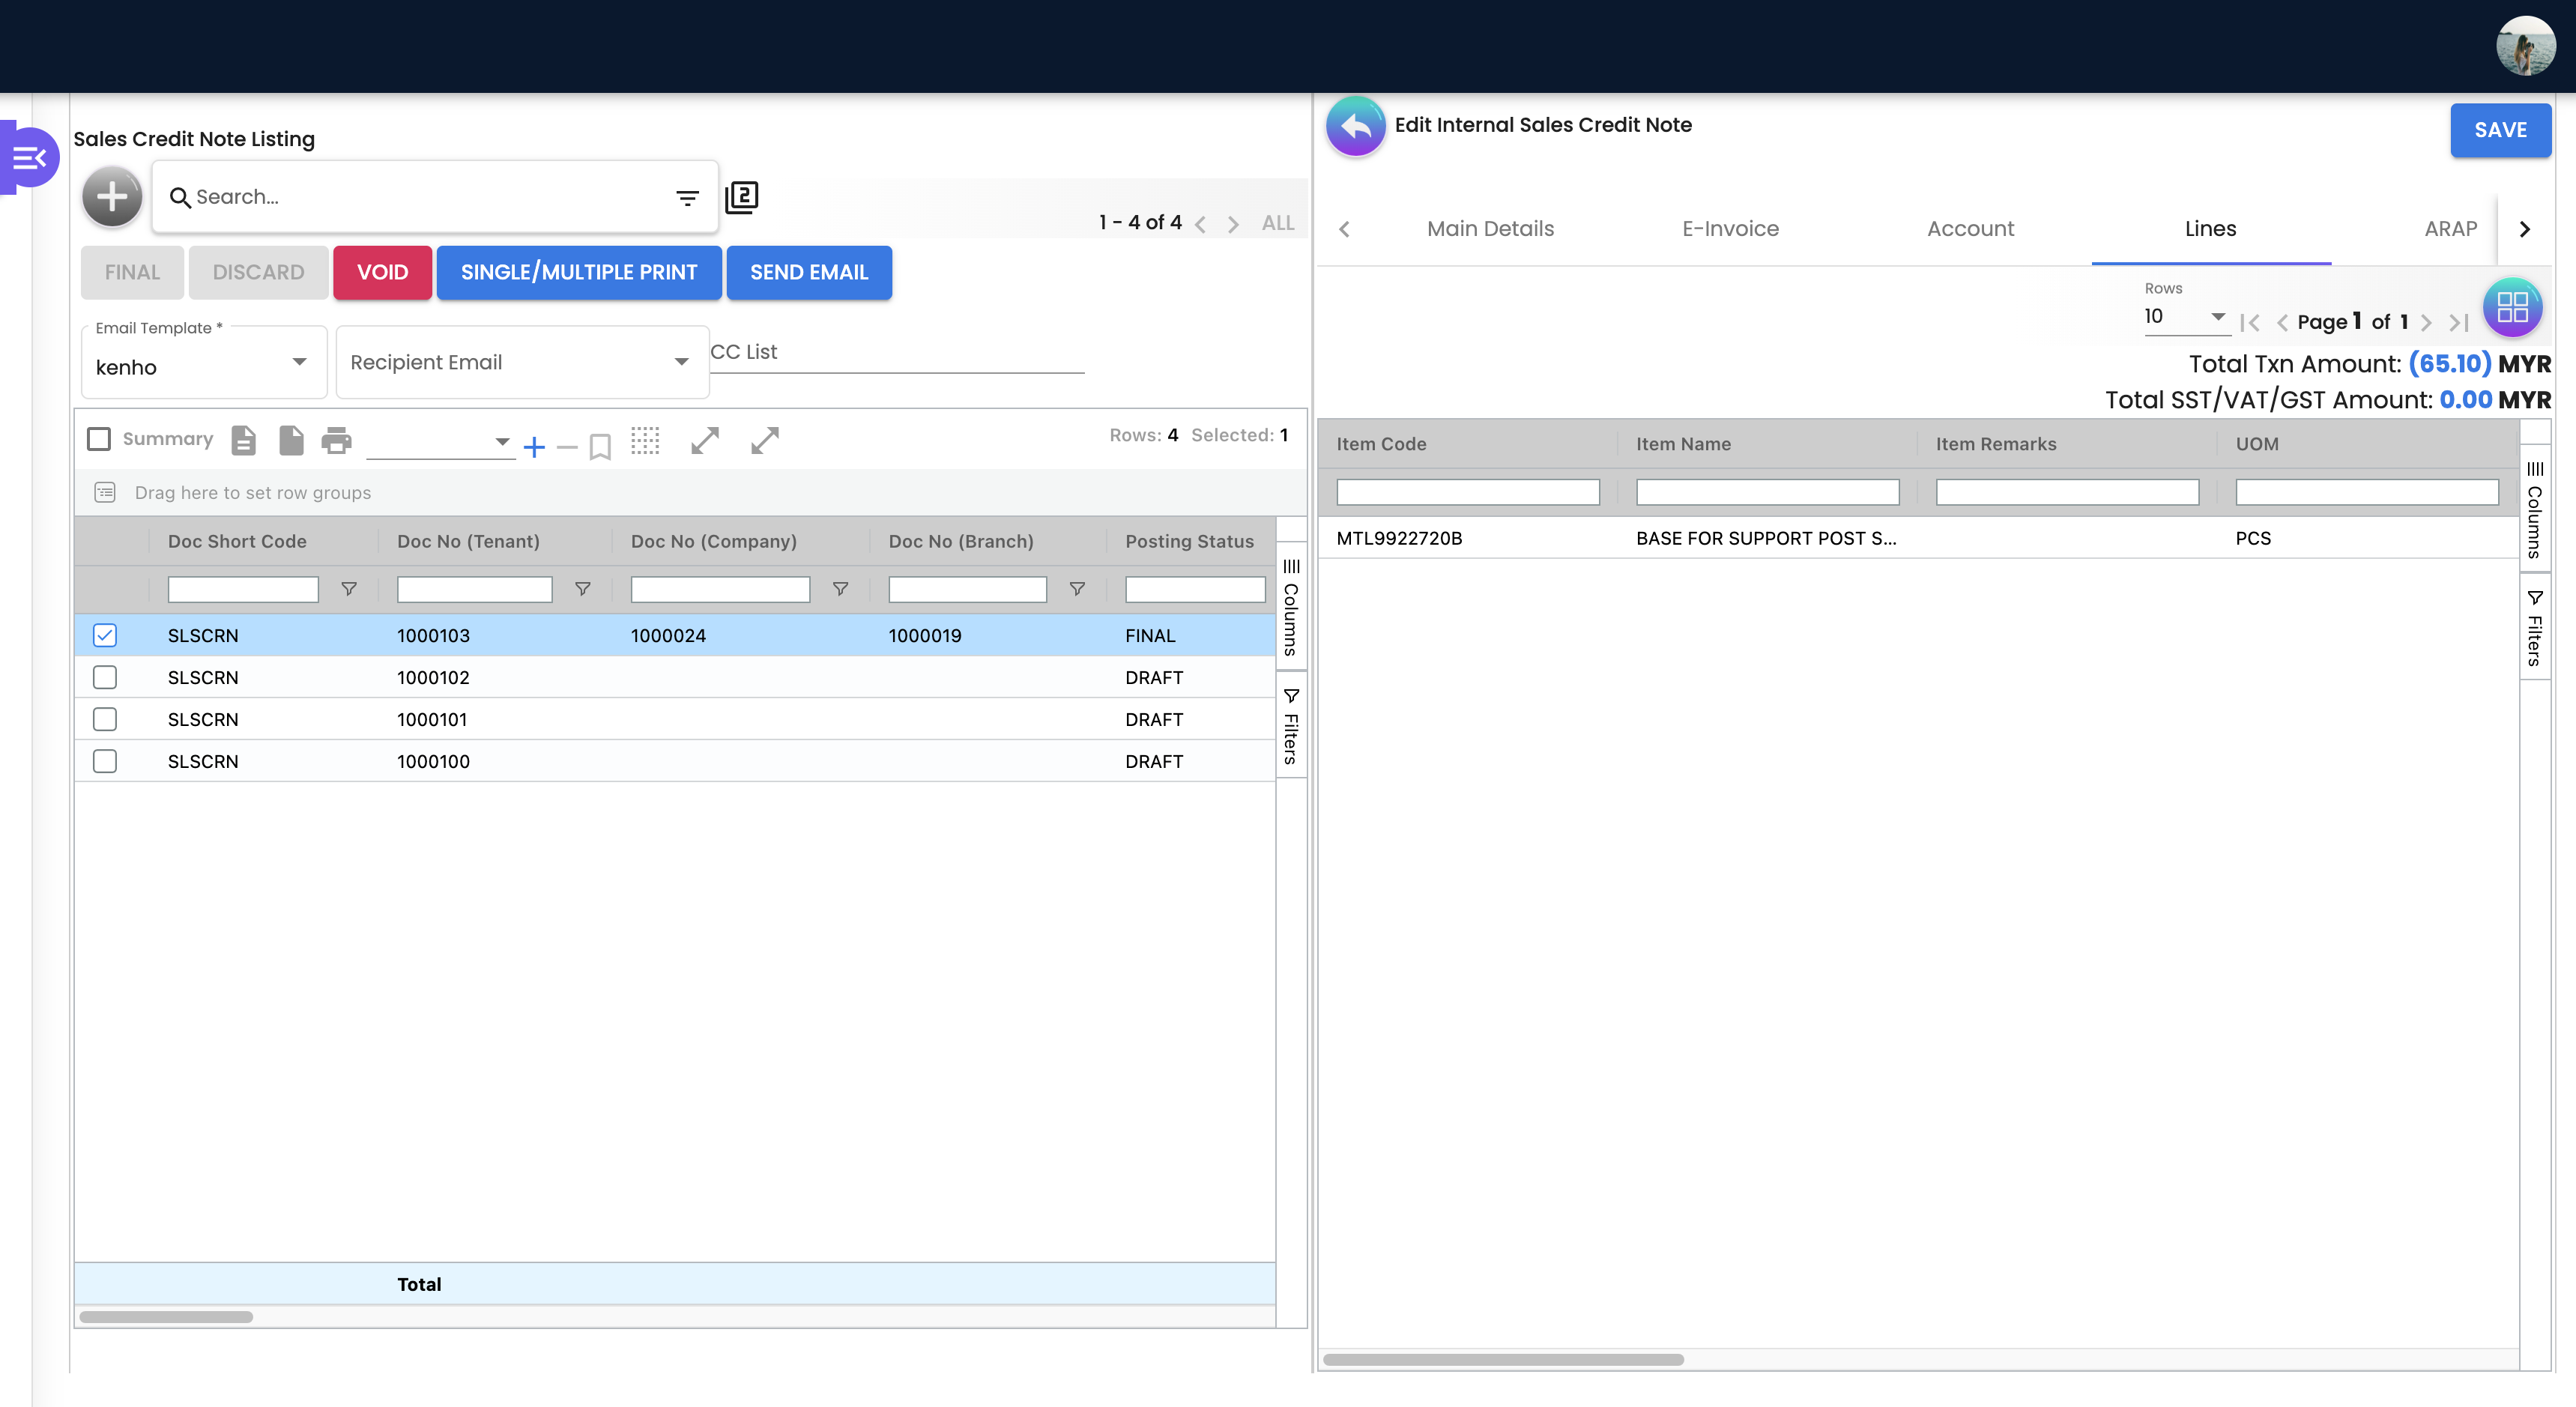Open Doc No (Company) filter funnel
The width and height of the screenshot is (2576, 1407).
pos(841,589)
